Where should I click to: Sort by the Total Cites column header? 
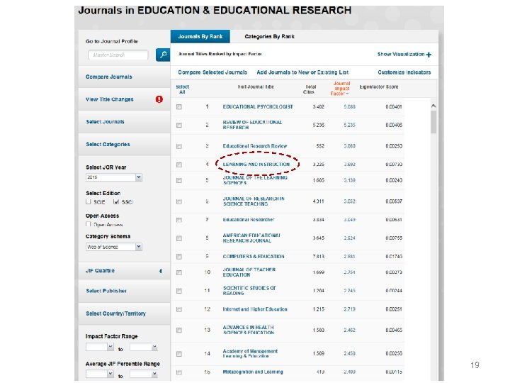tap(310, 89)
